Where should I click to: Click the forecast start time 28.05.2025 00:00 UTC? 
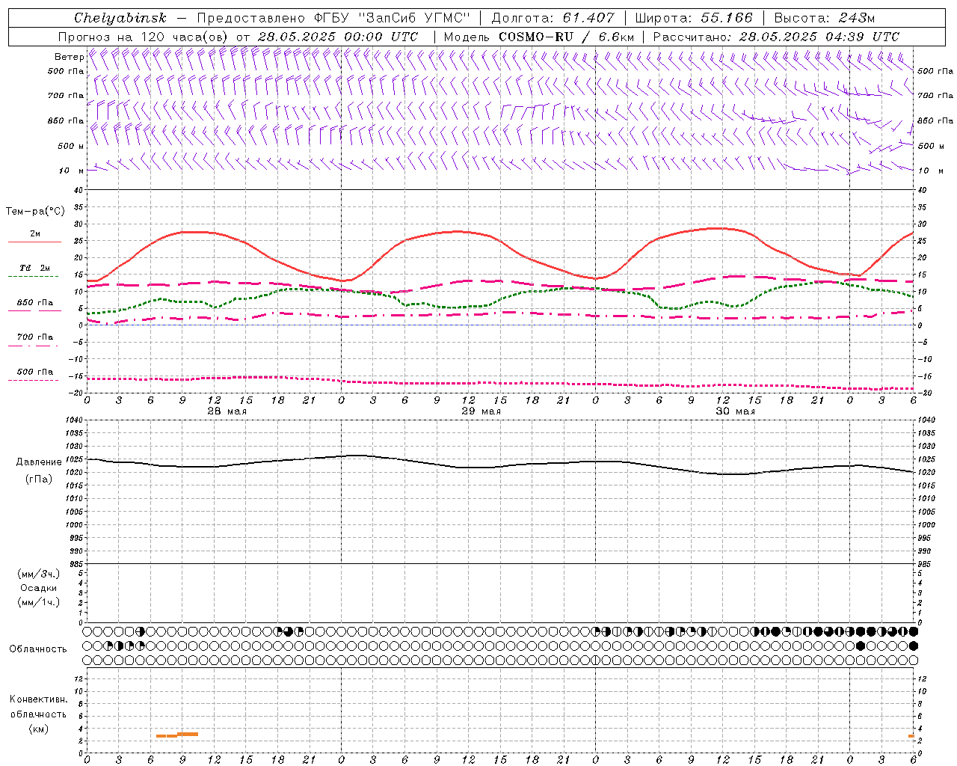pyautogui.click(x=338, y=37)
